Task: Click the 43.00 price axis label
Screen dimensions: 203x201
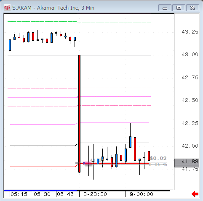Action: (x=190, y=55)
